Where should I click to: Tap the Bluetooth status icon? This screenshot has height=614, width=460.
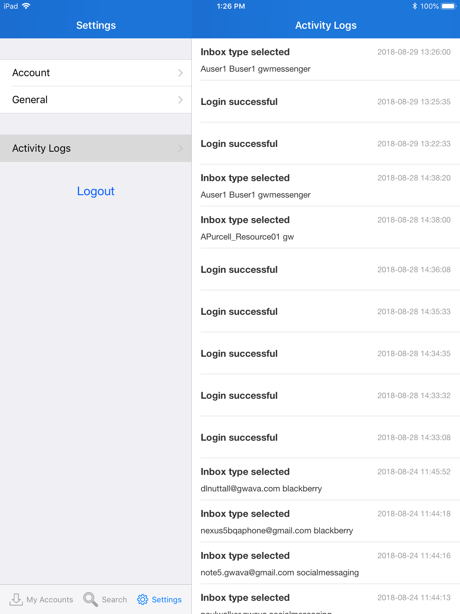click(x=414, y=6)
